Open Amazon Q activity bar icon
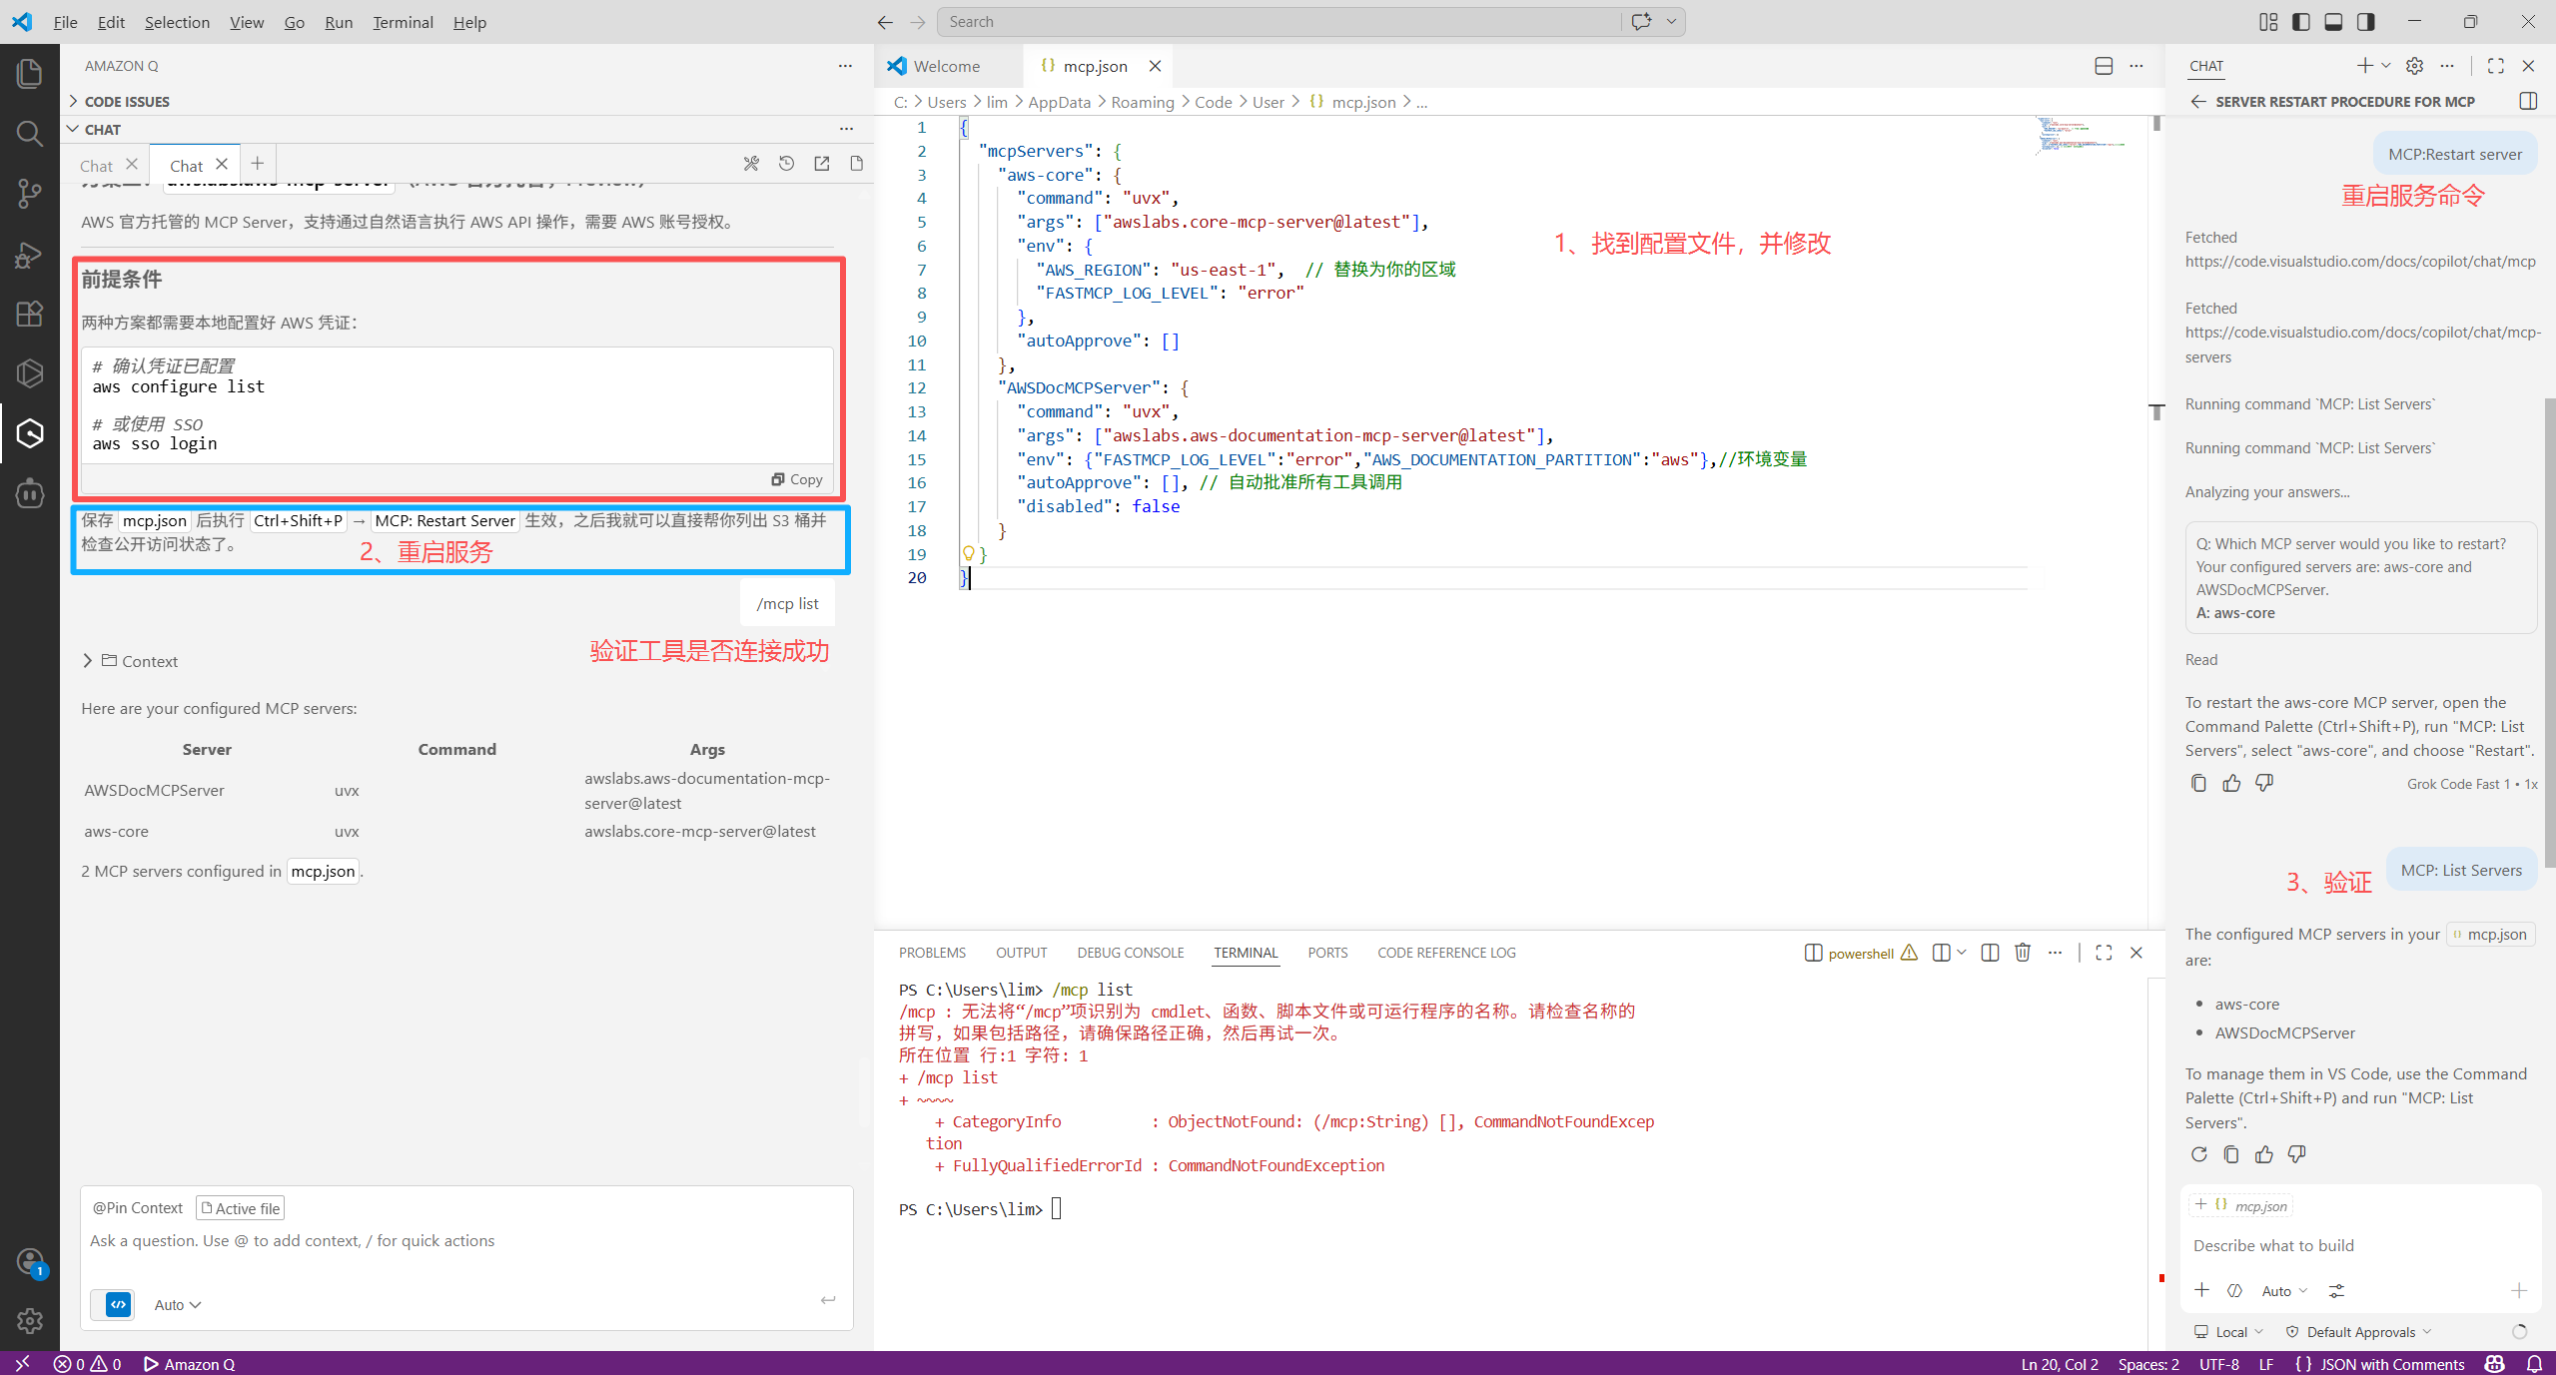This screenshot has height=1375, width=2556. tap(29, 432)
